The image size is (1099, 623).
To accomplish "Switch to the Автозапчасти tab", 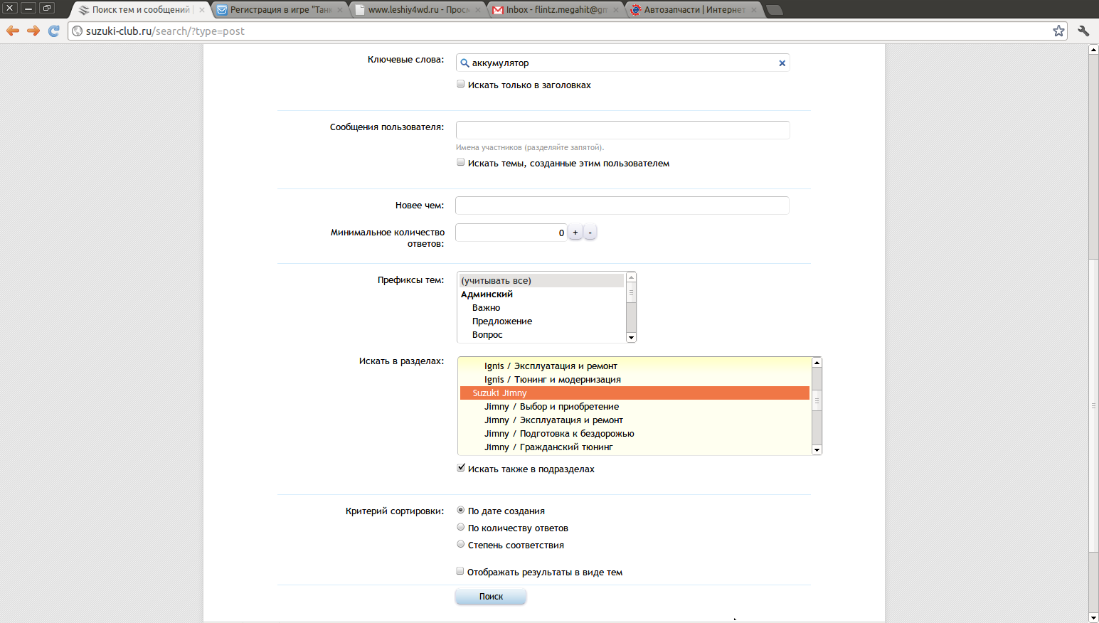I will click(694, 10).
